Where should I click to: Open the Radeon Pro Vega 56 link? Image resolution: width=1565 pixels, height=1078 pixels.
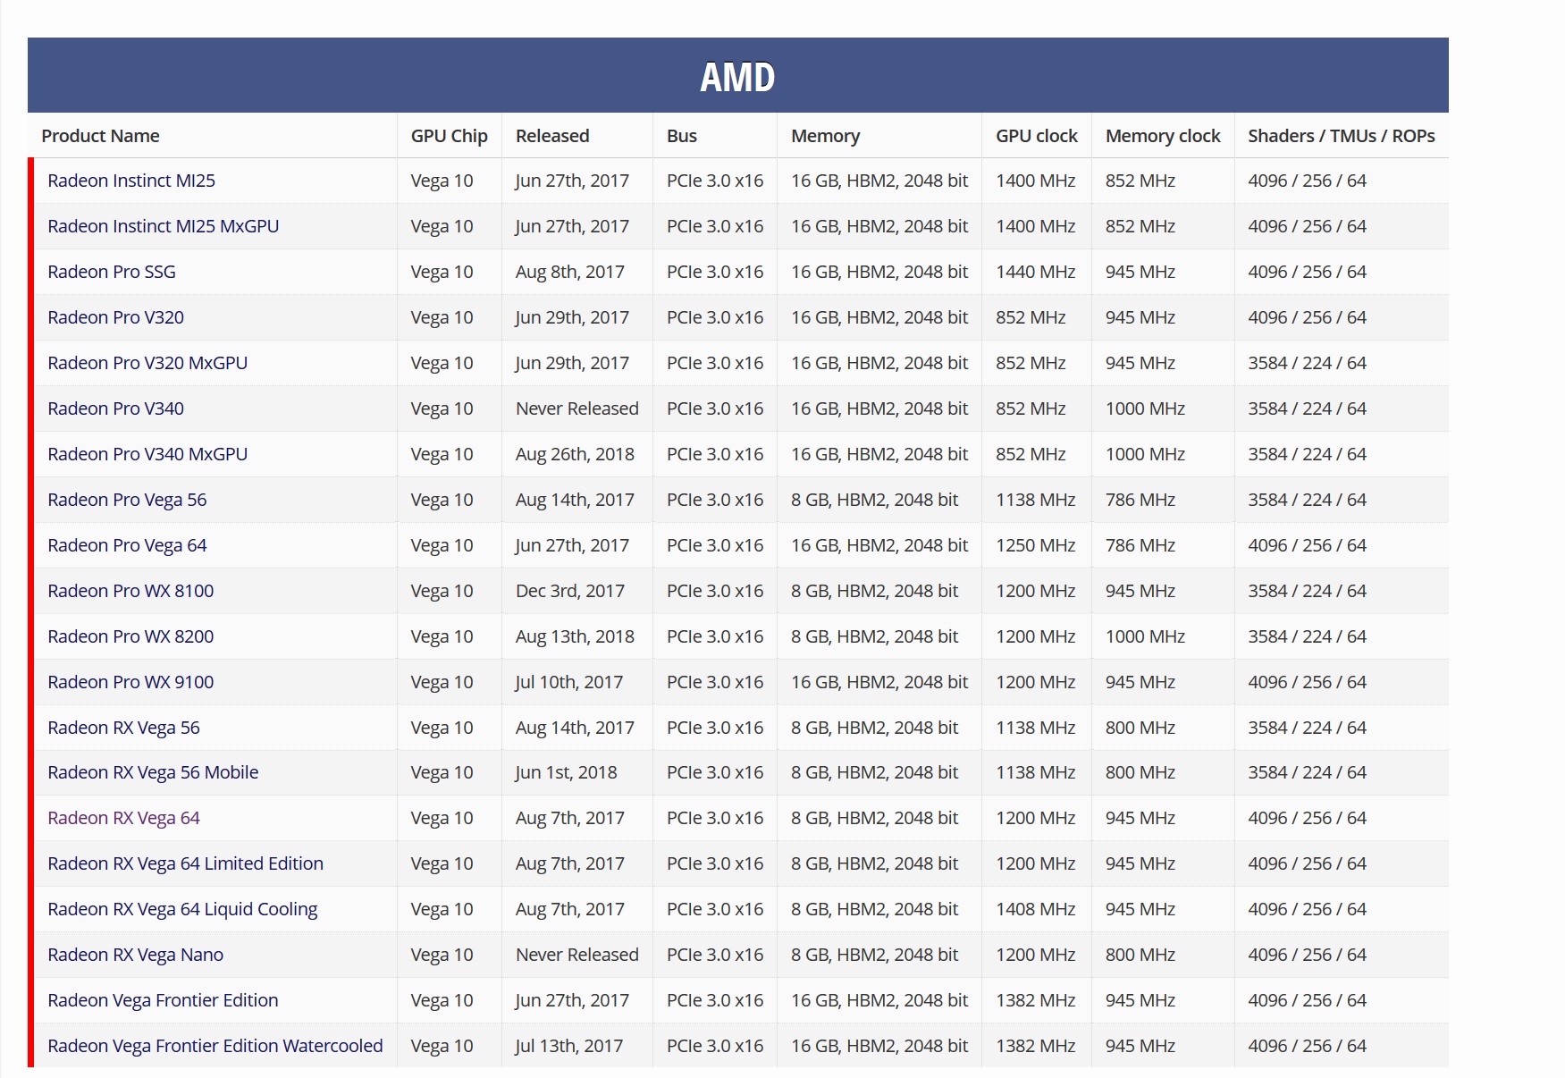point(127,500)
